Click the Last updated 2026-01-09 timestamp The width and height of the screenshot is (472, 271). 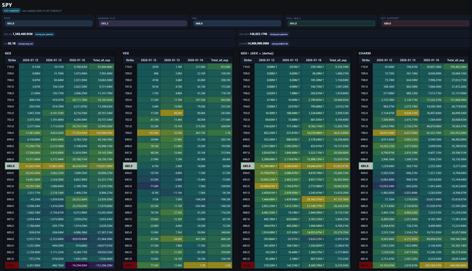[x=42, y=11]
